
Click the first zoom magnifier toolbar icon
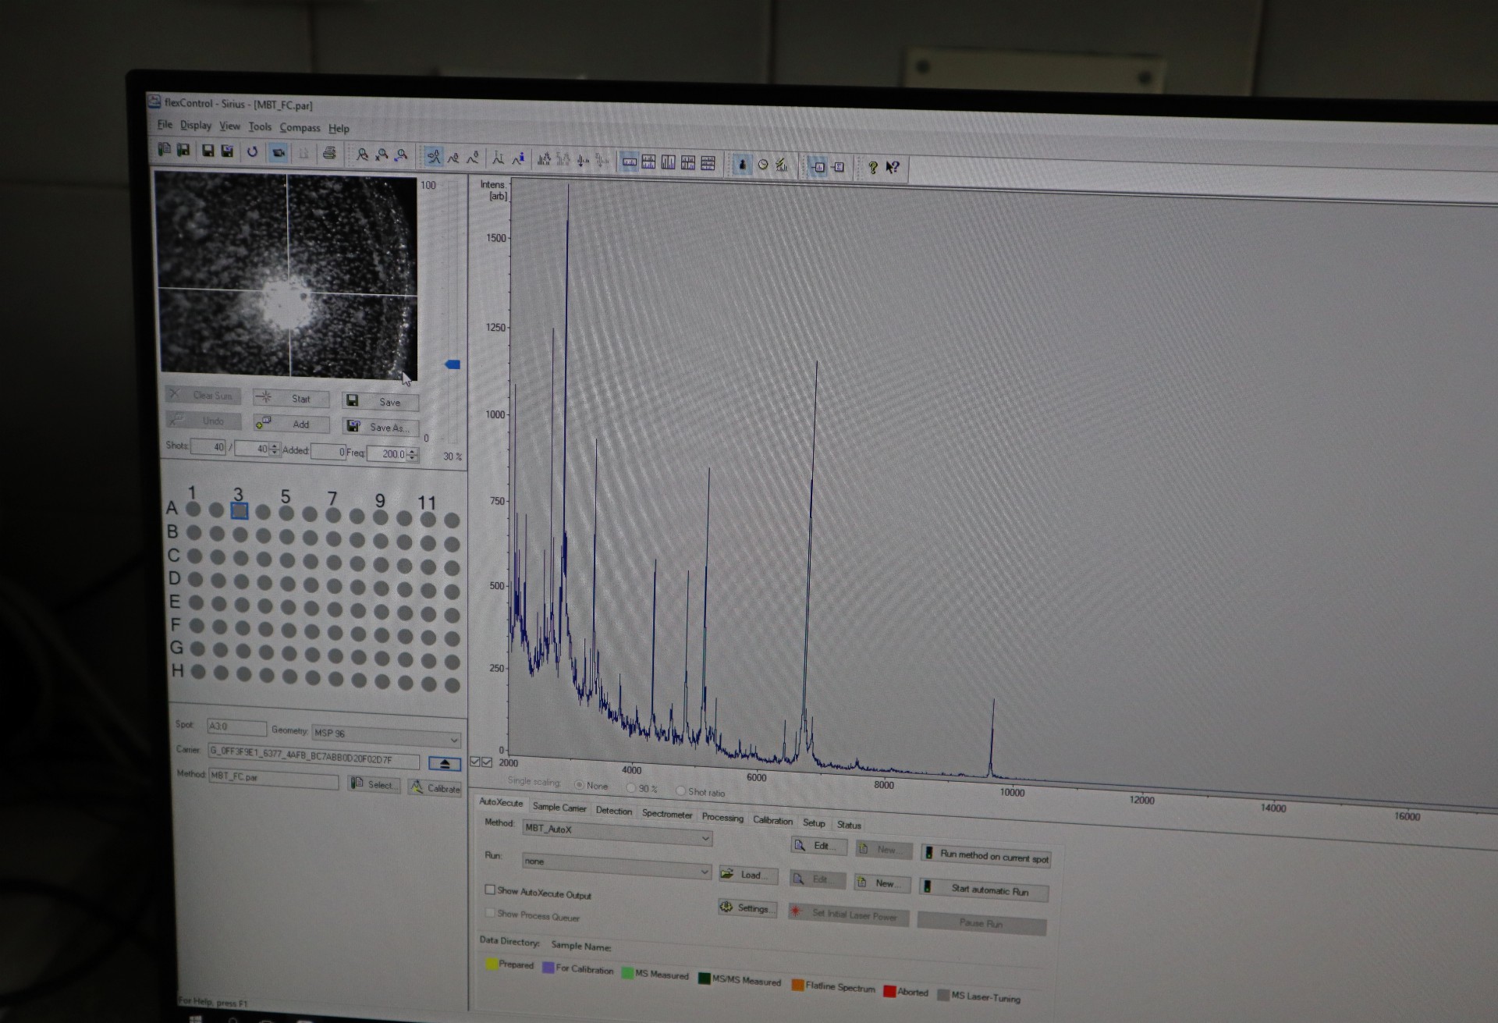click(362, 155)
